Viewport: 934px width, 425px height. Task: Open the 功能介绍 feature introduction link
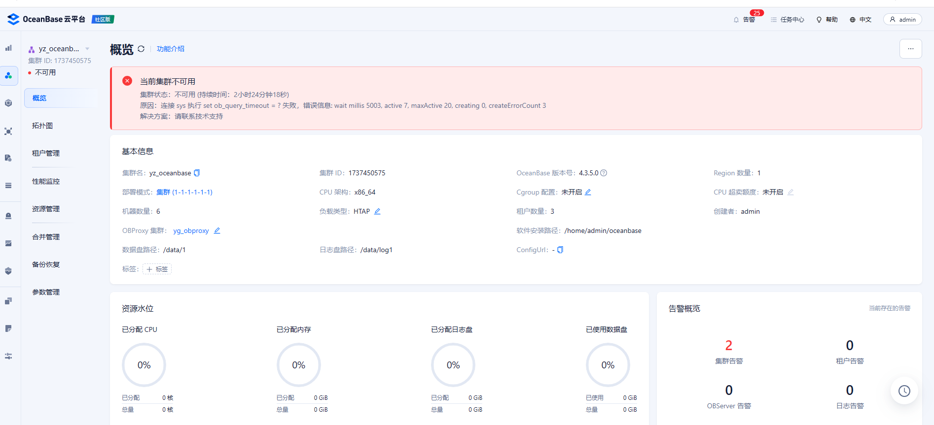click(x=171, y=49)
